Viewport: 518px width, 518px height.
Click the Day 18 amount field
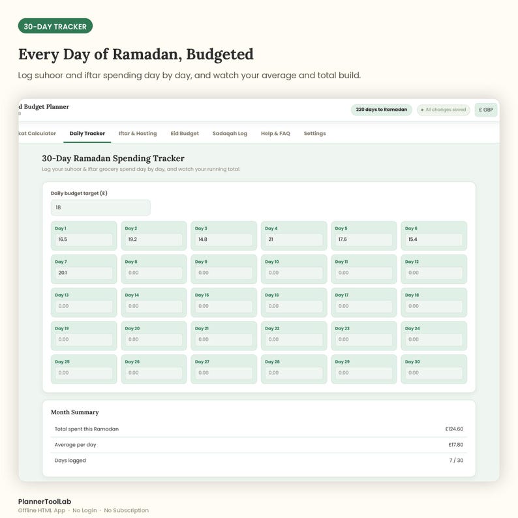click(434, 306)
